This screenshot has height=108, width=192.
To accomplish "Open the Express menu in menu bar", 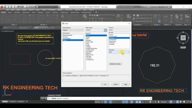I will 91,10.
